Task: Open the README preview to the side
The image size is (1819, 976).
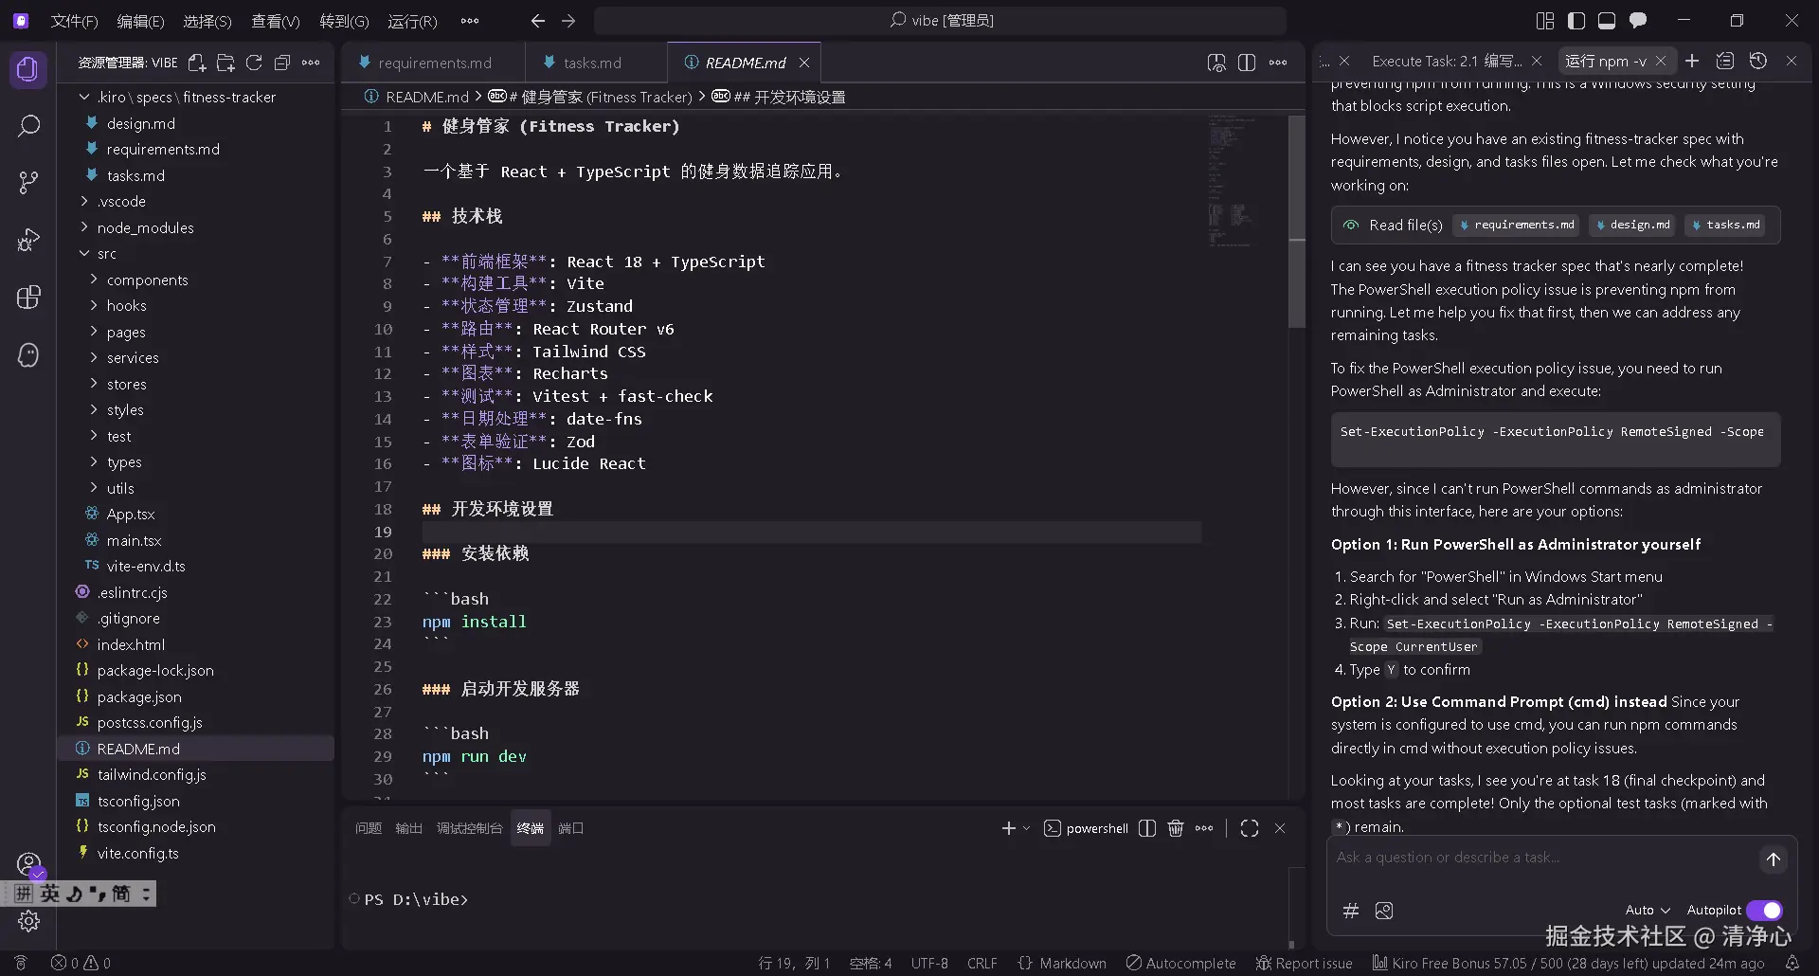Action: (x=1216, y=63)
